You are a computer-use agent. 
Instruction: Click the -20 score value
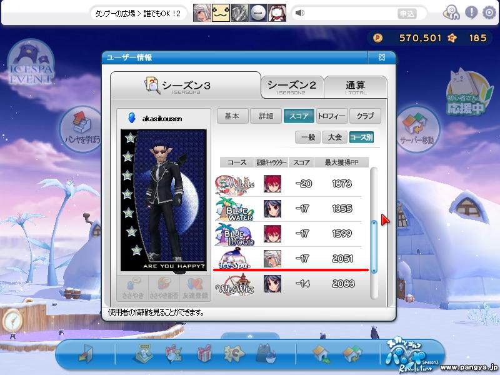(x=303, y=184)
